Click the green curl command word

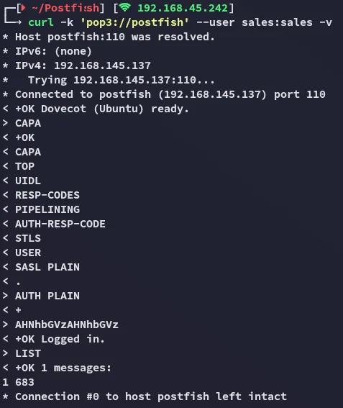point(41,22)
